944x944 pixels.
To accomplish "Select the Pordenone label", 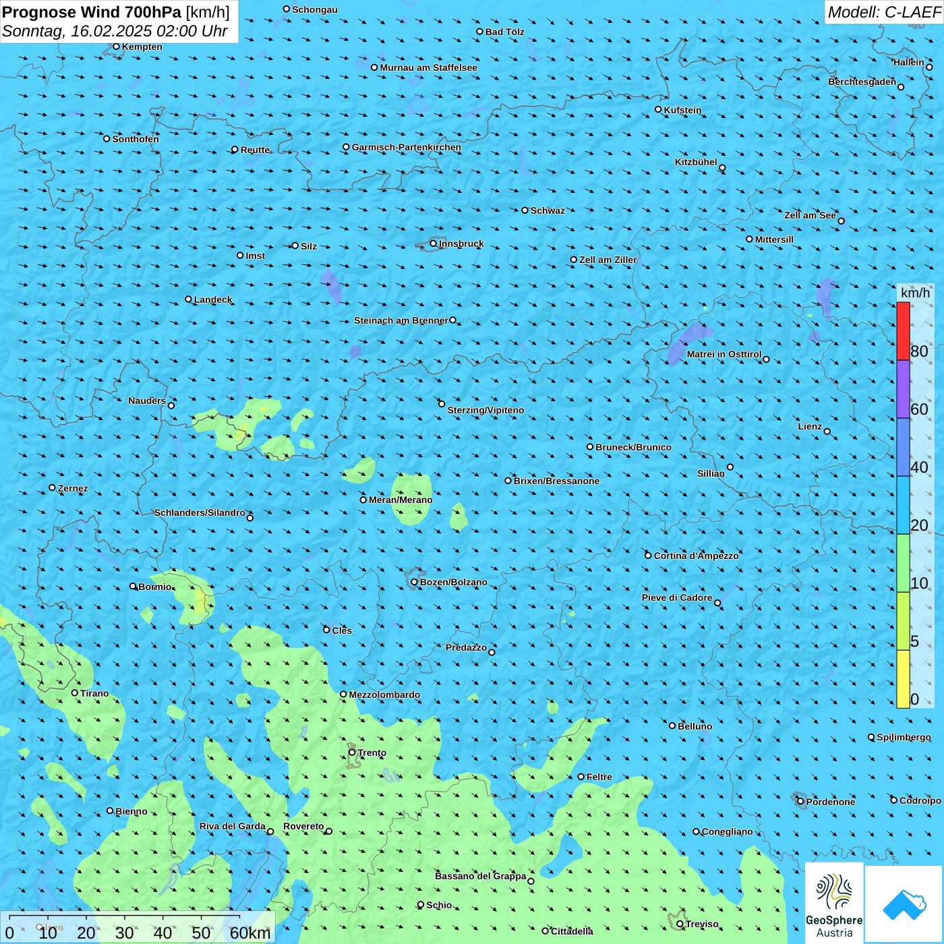I will click(831, 802).
